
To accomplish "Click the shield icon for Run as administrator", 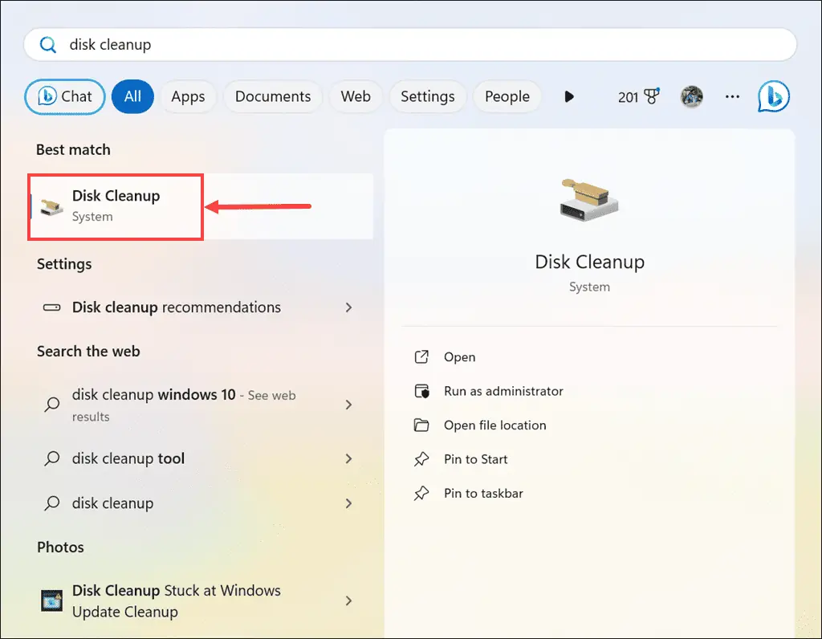I will (x=421, y=391).
